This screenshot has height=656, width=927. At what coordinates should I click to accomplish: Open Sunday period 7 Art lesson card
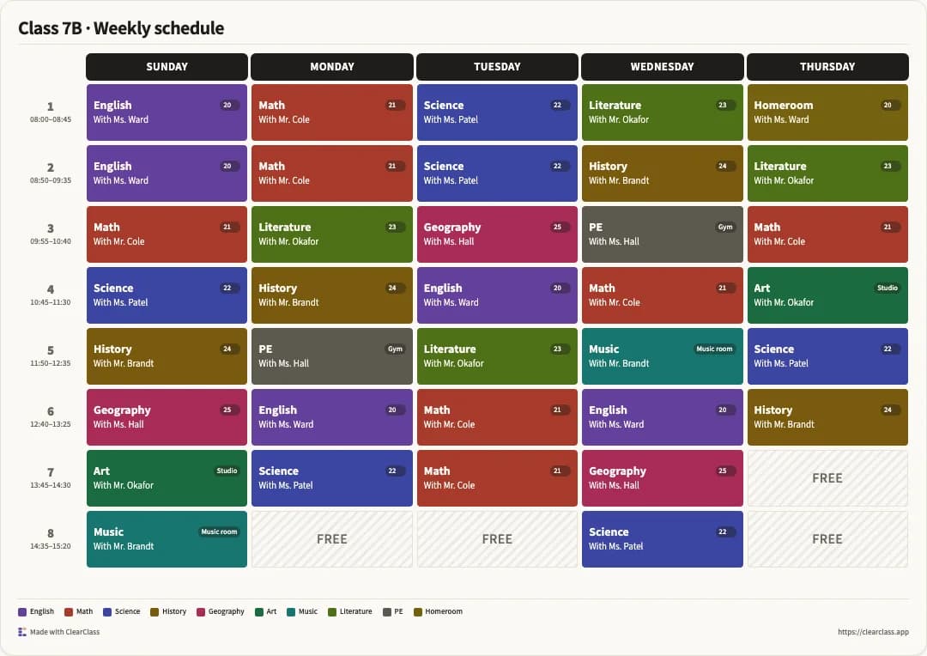[x=167, y=478]
